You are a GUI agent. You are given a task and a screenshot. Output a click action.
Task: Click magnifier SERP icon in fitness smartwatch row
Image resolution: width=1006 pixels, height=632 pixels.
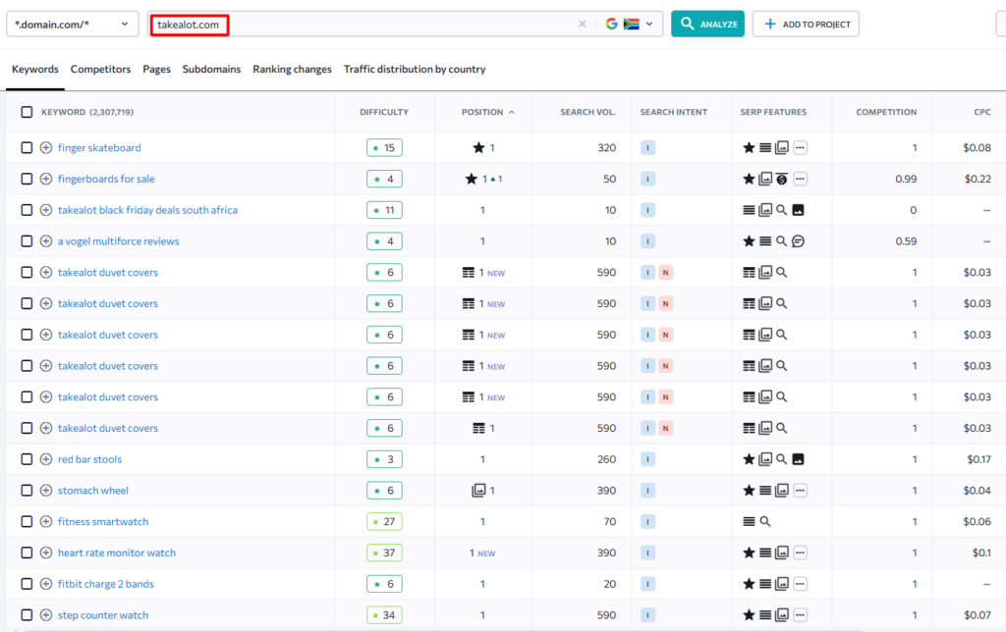click(x=765, y=522)
